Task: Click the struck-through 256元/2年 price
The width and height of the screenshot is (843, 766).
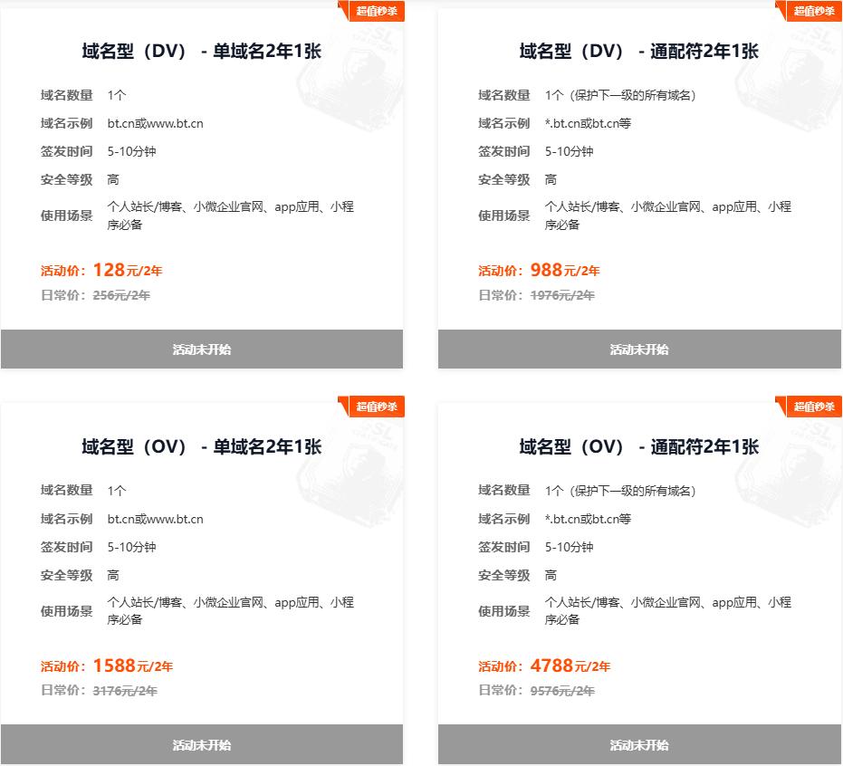Action: pos(121,295)
